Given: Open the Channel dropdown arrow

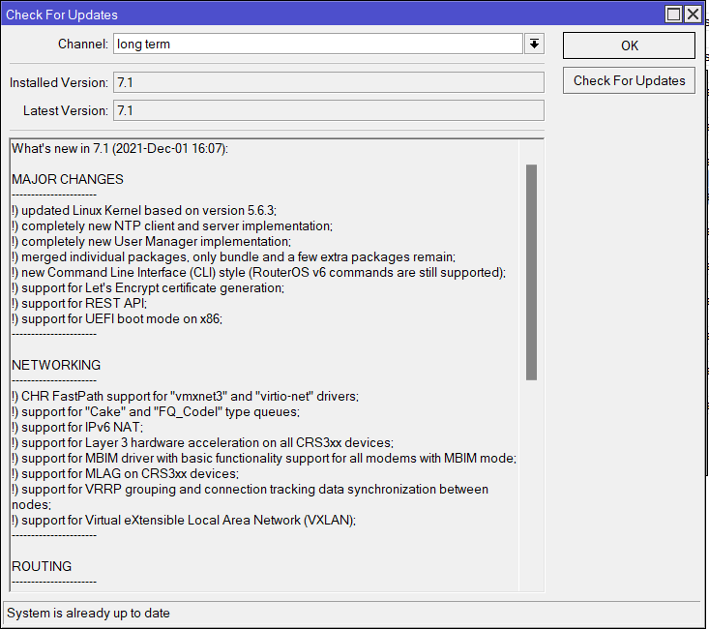Looking at the screenshot, I should tap(534, 44).
